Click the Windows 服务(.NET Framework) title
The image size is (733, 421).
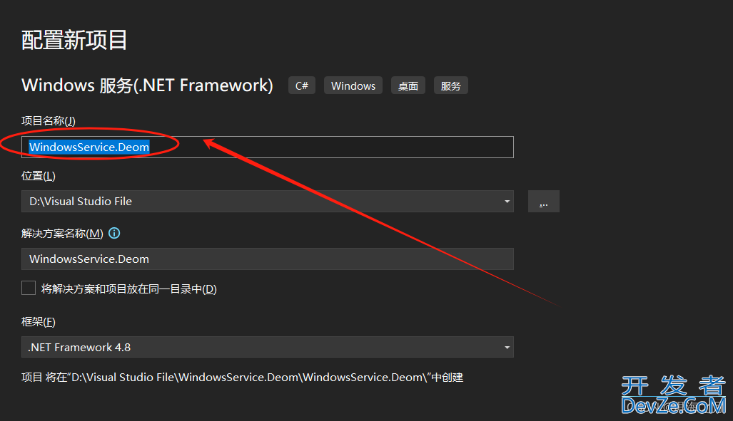click(147, 85)
